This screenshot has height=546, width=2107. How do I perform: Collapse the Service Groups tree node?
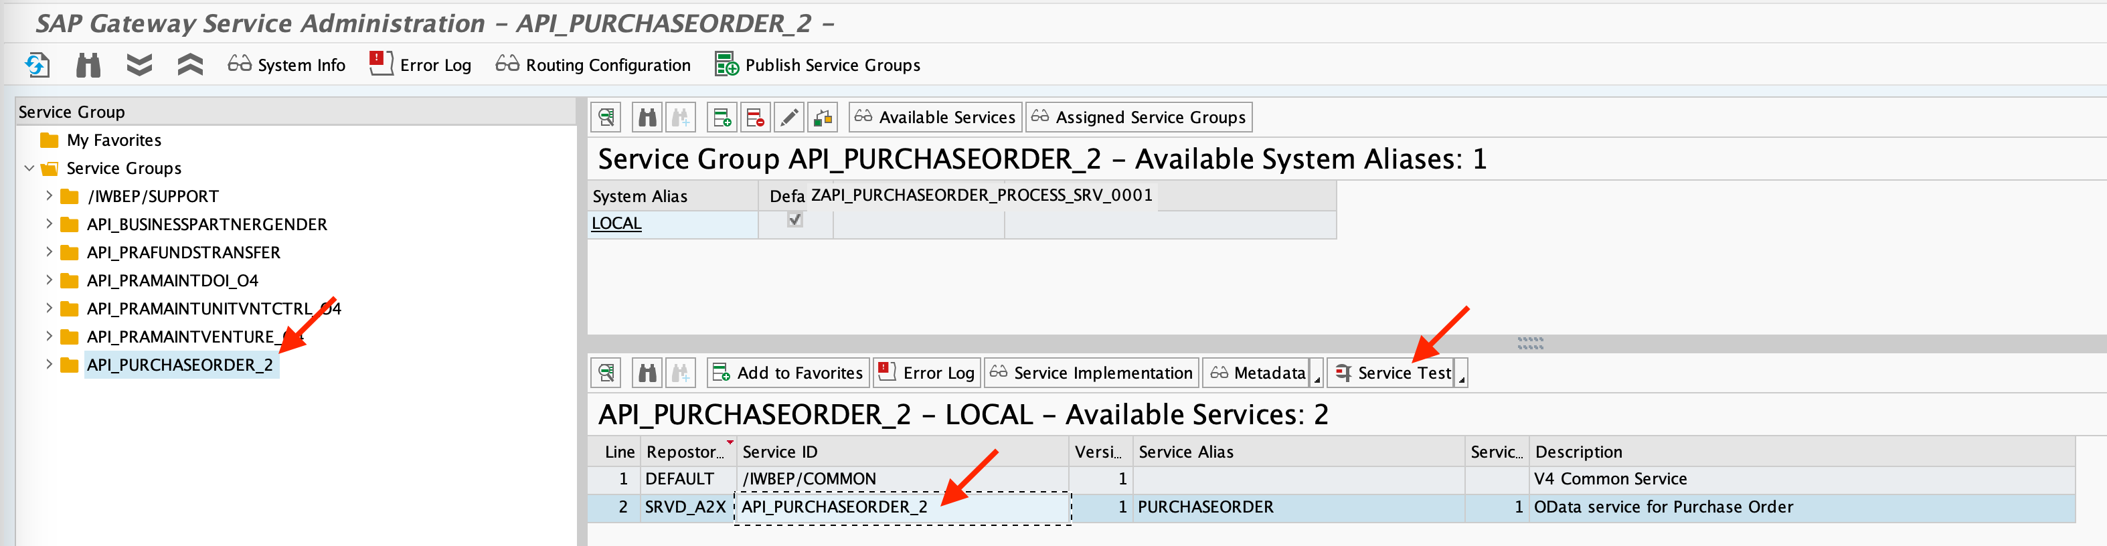click(29, 169)
